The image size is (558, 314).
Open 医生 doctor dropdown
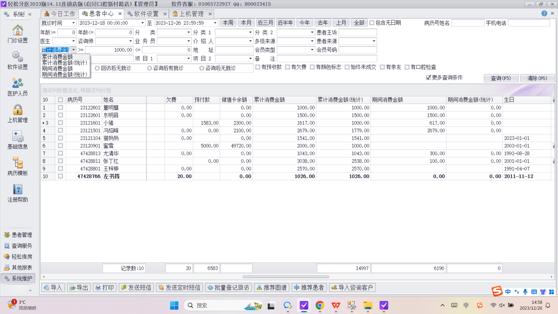[x=74, y=41]
